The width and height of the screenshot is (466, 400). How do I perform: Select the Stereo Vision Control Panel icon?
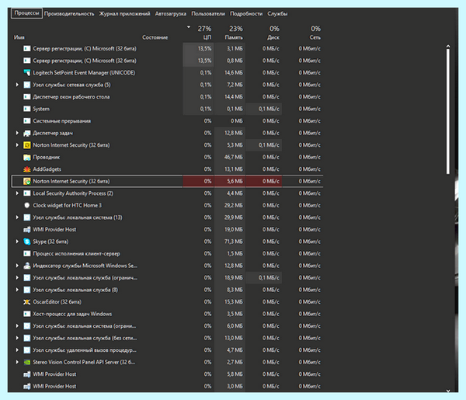[x=27, y=362]
